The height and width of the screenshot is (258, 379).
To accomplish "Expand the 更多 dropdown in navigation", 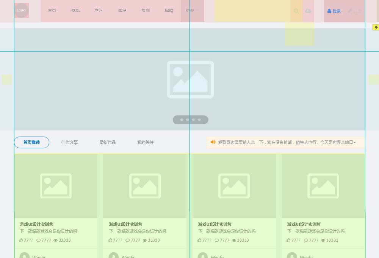I will (192, 11).
